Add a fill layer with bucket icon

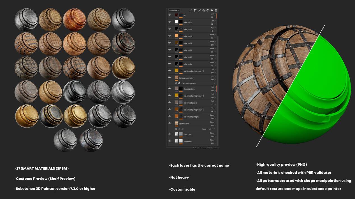click(x=204, y=10)
